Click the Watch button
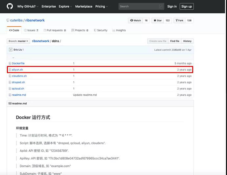 tap(136, 20)
